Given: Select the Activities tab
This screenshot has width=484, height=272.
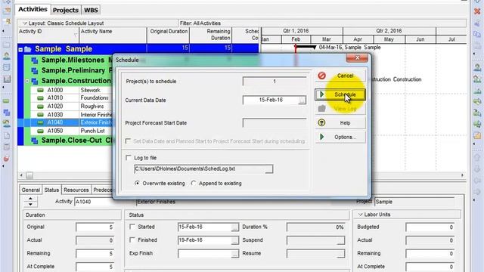Looking at the screenshot, I should pyautogui.click(x=33, y=10).
